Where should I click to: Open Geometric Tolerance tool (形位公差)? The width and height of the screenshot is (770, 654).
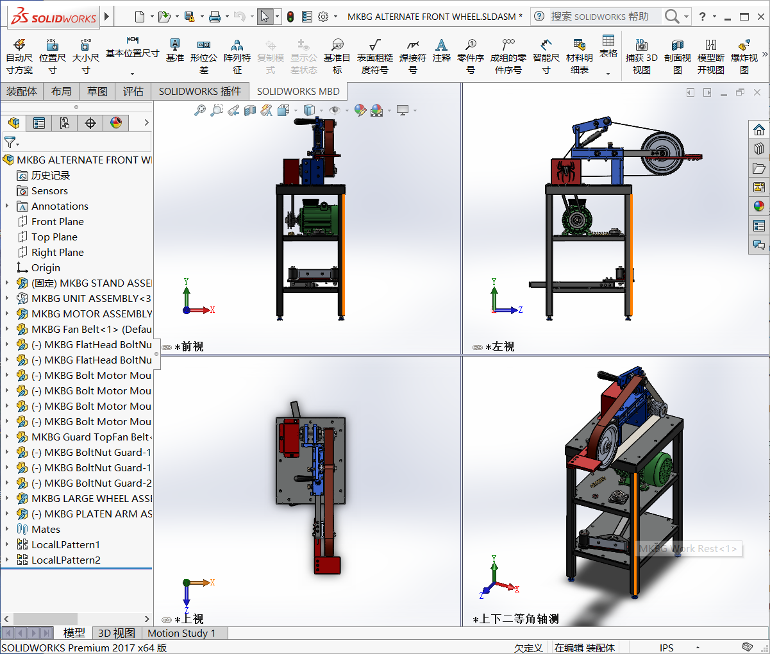coord(204,56)
